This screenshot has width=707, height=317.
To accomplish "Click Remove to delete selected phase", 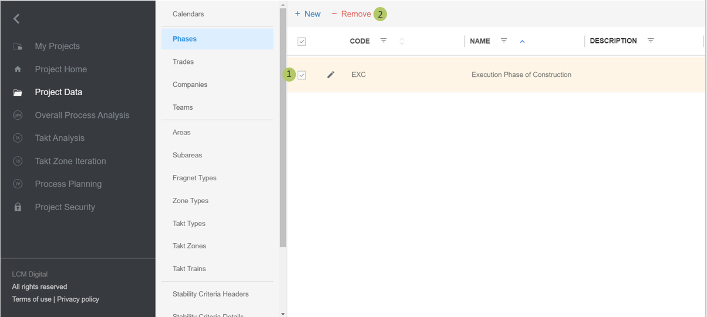I will tap(351, 14).
